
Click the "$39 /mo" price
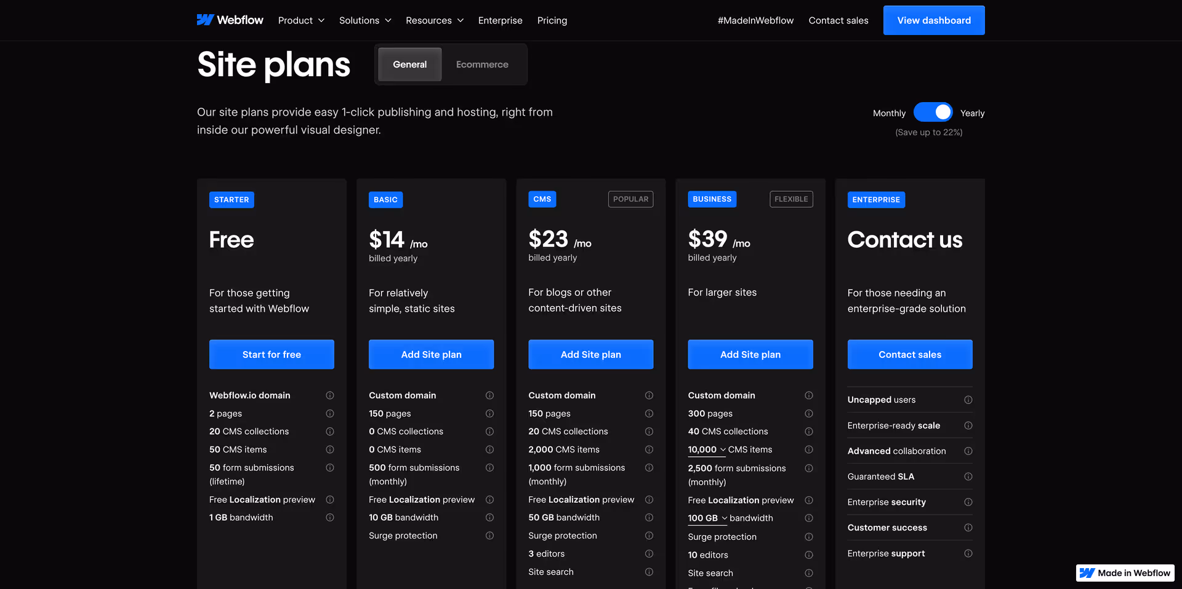(x=719, y=239)
